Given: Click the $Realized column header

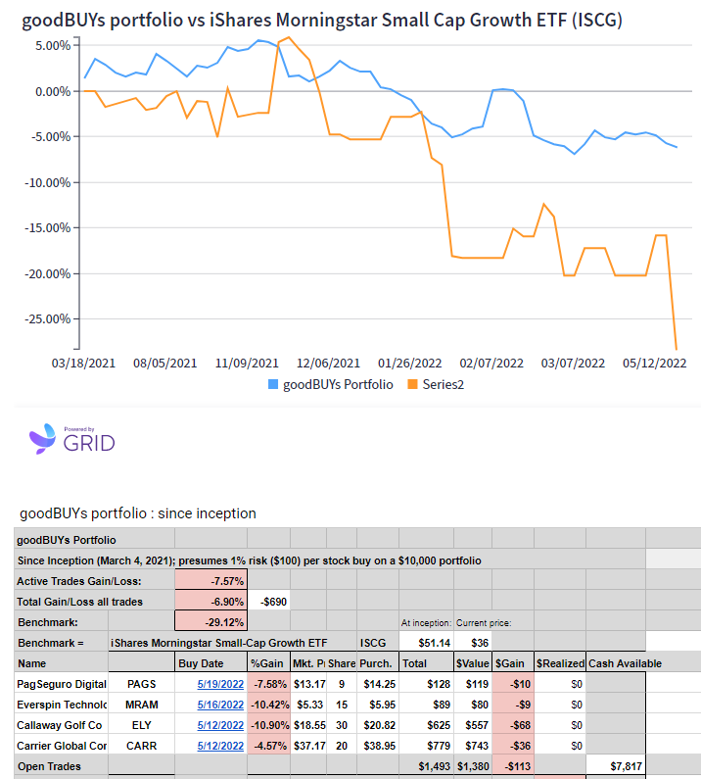Looking at the screenshot, I should pos(560,663).
